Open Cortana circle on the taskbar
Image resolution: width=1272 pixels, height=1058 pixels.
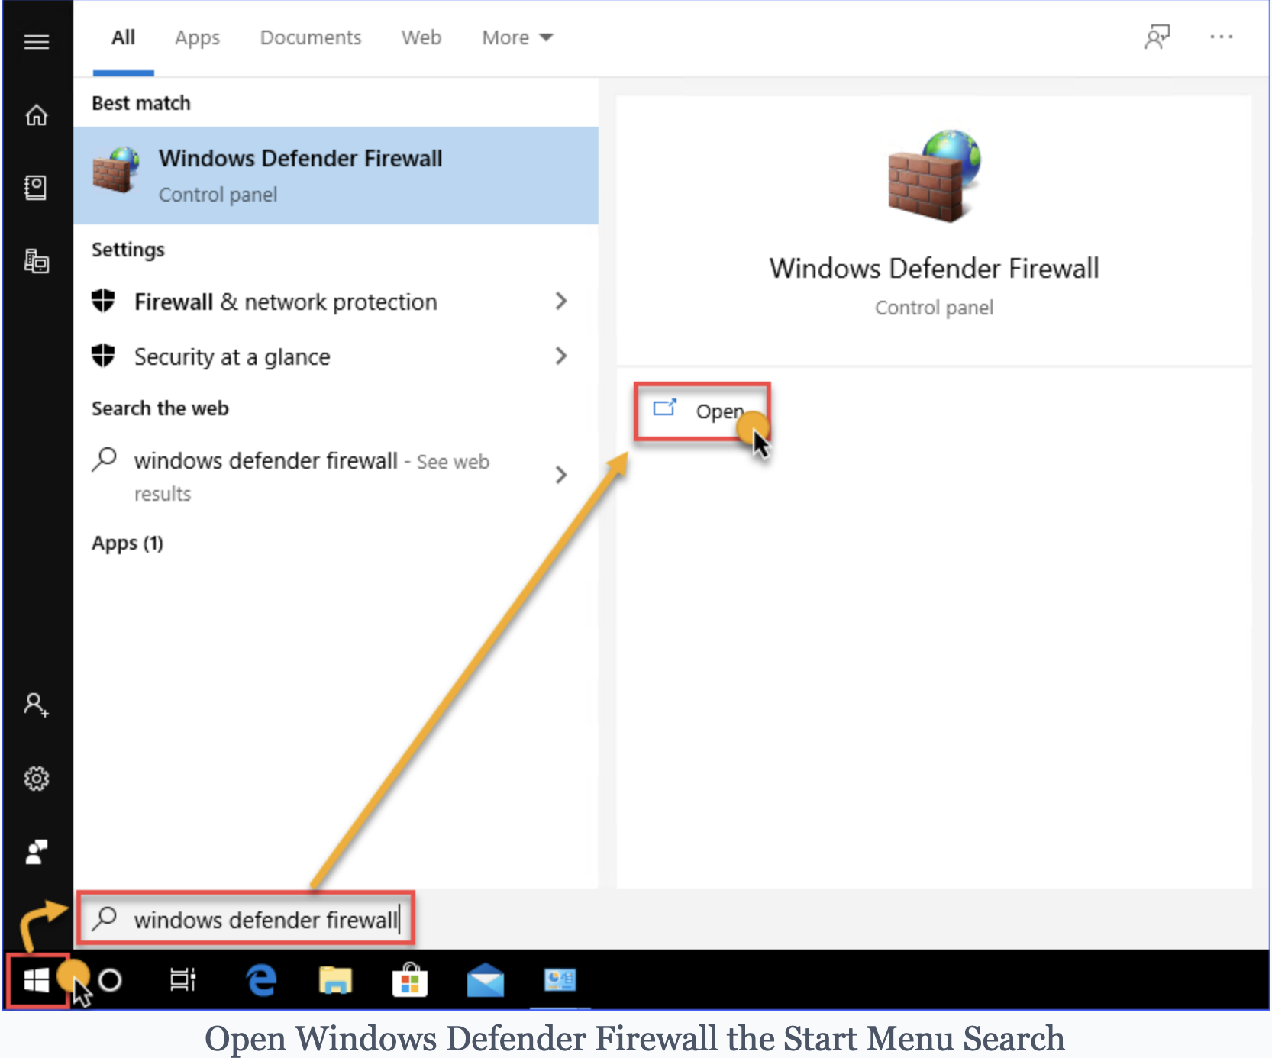tap(110, 979)
